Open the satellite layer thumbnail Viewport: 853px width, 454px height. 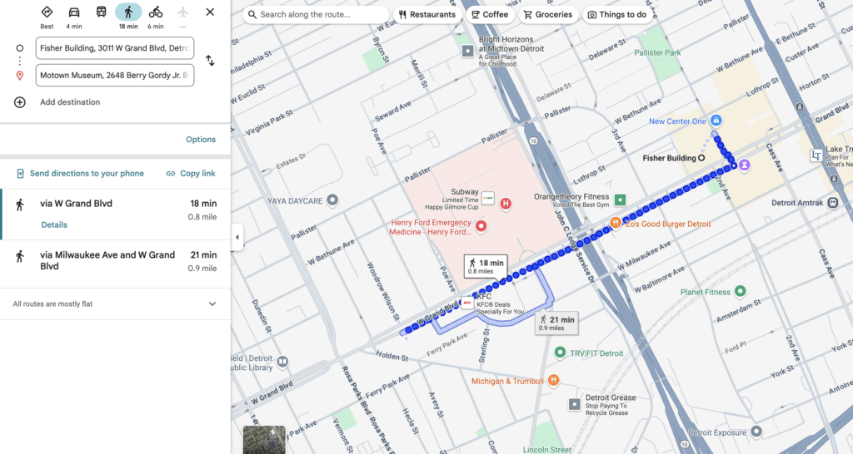point(264,440)
